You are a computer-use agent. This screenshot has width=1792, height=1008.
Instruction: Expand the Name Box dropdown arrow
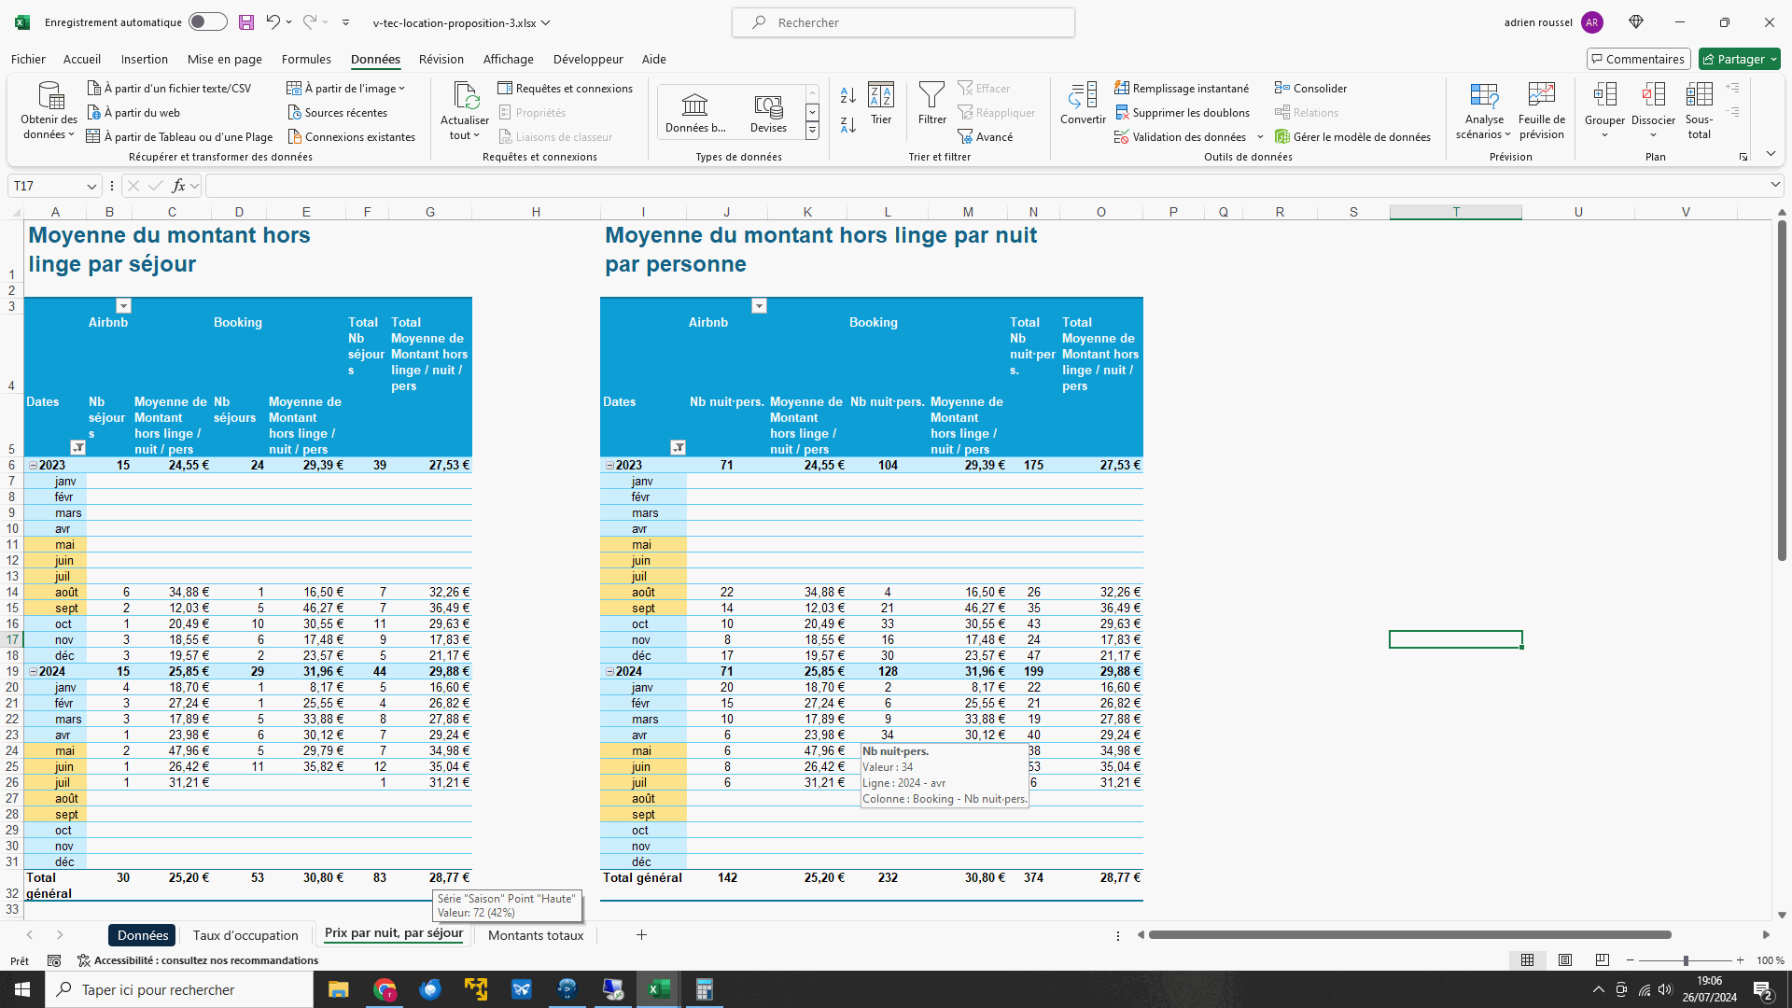(91, 186)
